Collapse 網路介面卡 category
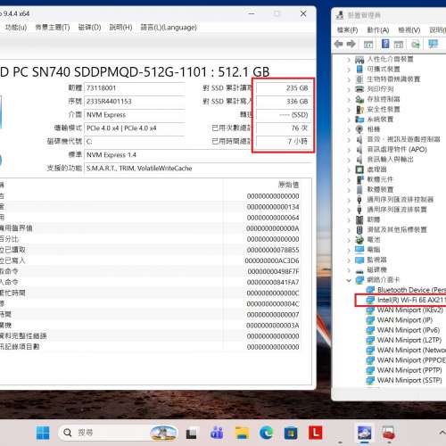 tap(349, 280)
